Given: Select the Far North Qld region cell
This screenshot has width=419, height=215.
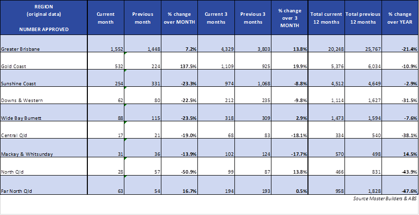Looking at the screenshot, I should (44, 185).
